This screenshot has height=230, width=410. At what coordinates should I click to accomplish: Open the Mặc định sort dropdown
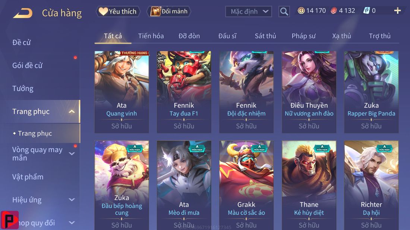248,12
